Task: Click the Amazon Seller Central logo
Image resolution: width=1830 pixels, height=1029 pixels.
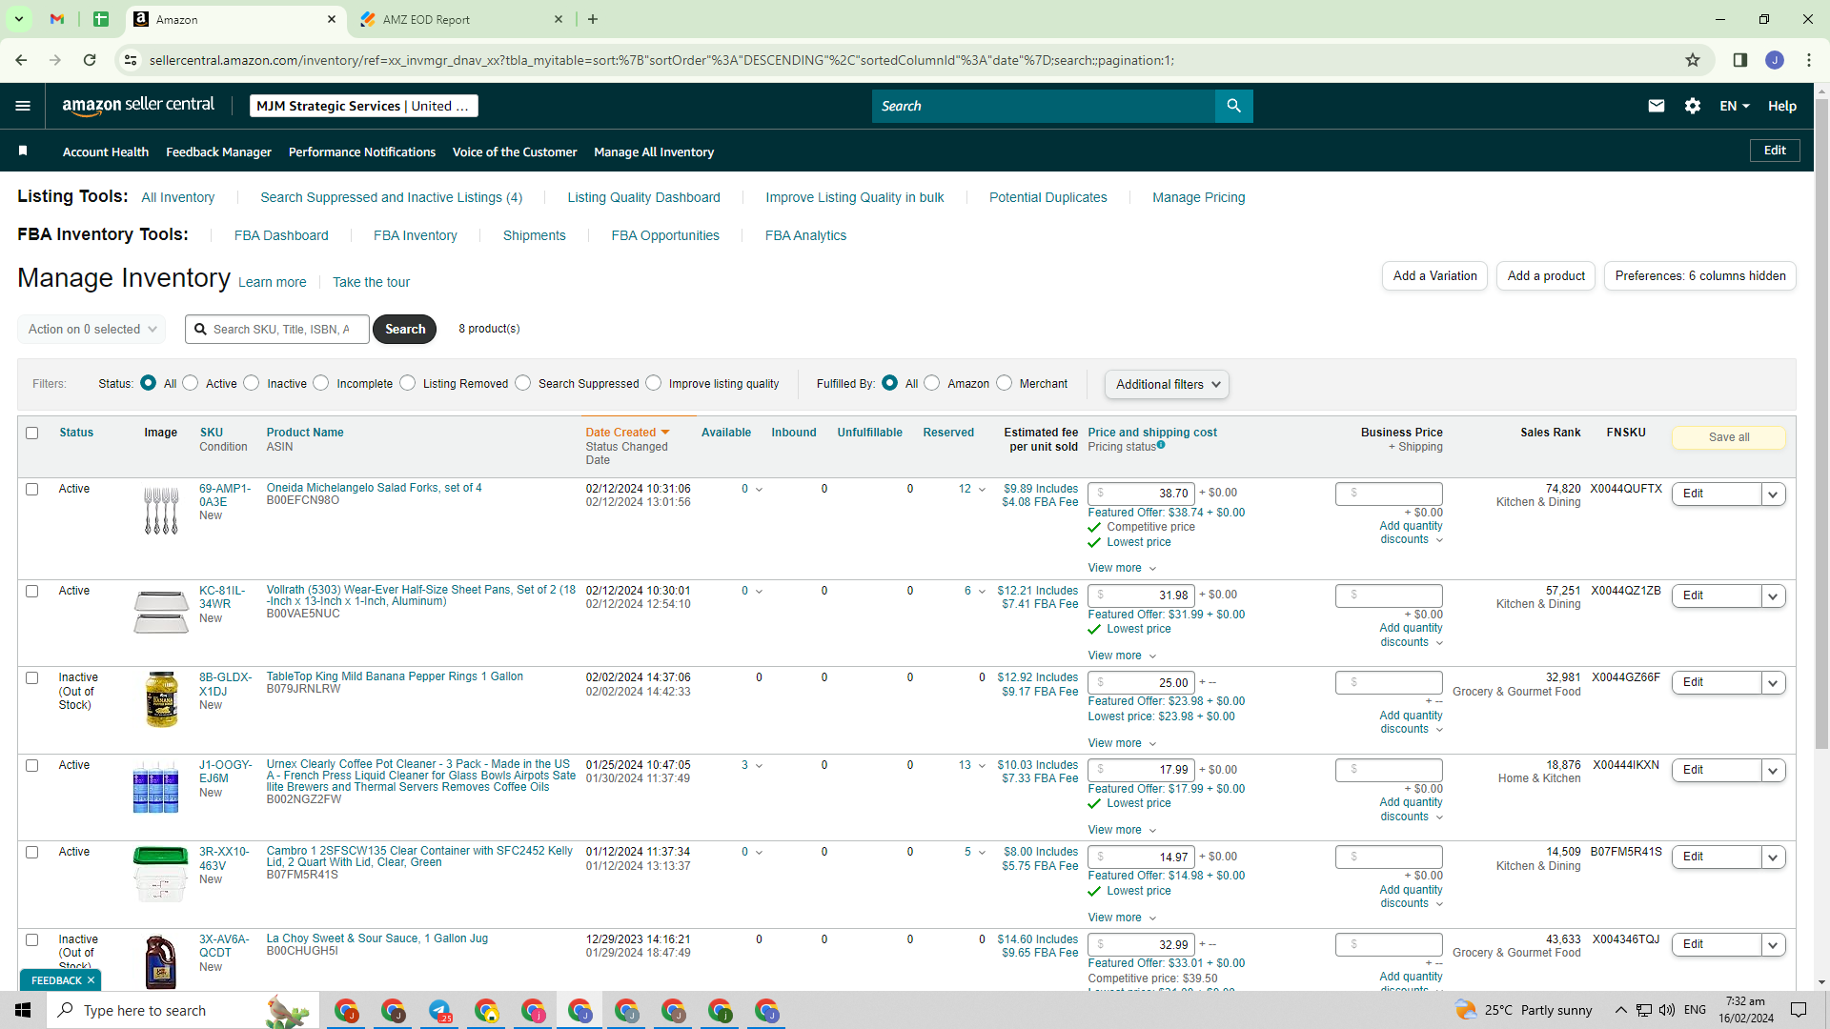Action: coord(138,106)
